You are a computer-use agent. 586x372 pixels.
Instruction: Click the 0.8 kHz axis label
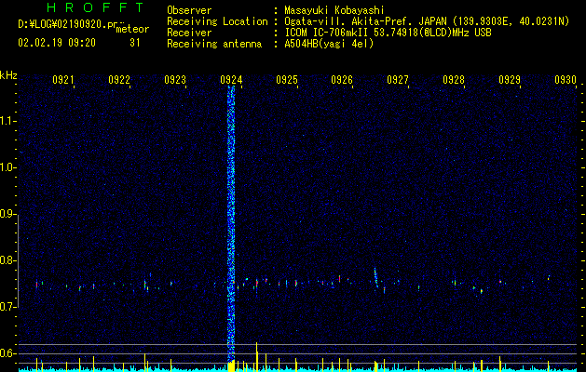pyautogui.click(x=8, y=260)
